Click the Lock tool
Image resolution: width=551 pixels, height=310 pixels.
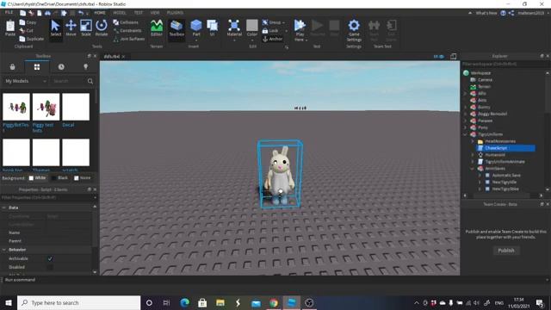(x=270, y=31)
